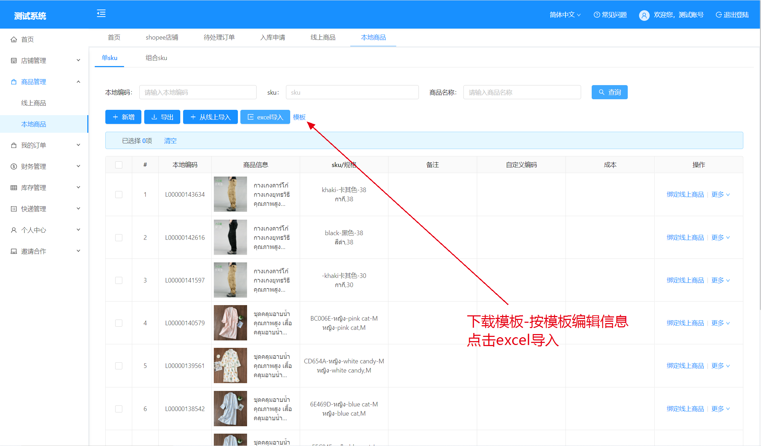Viewport: 761px width, 446px height.
Task: Expand the 快递管理 sidebar menu chevron
Action: (78, 209)
